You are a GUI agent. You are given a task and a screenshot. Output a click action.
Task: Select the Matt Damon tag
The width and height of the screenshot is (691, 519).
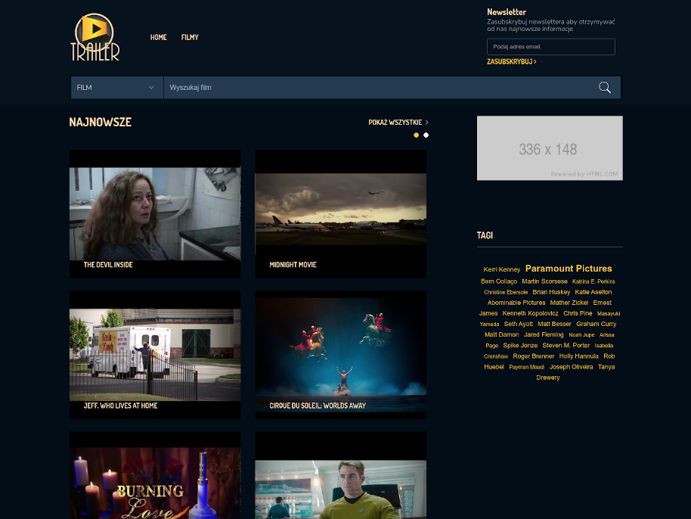(x=501, y=334)
